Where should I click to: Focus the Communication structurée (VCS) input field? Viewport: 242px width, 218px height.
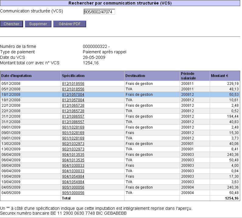[99, 12]
